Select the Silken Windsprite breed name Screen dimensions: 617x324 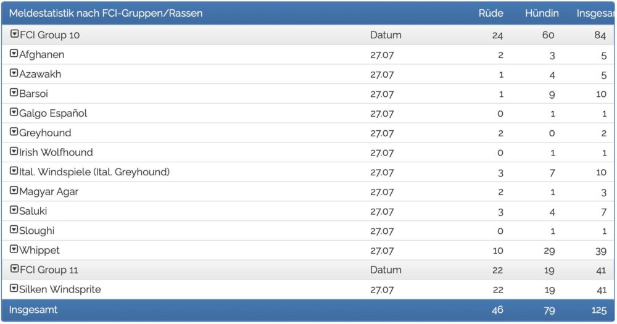[60, 289]
